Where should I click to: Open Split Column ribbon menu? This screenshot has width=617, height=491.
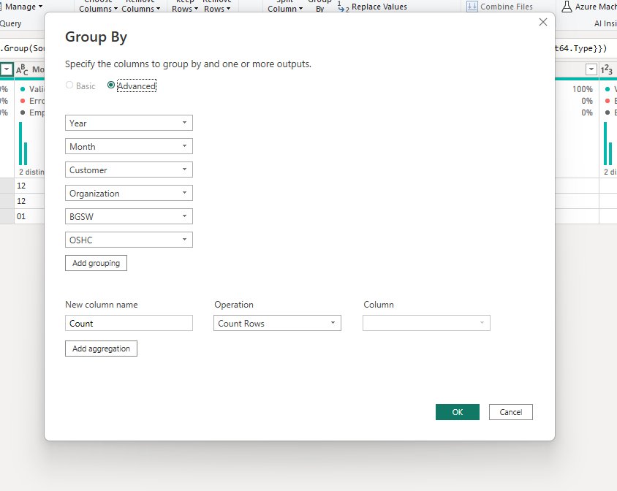tap(285, 7)
